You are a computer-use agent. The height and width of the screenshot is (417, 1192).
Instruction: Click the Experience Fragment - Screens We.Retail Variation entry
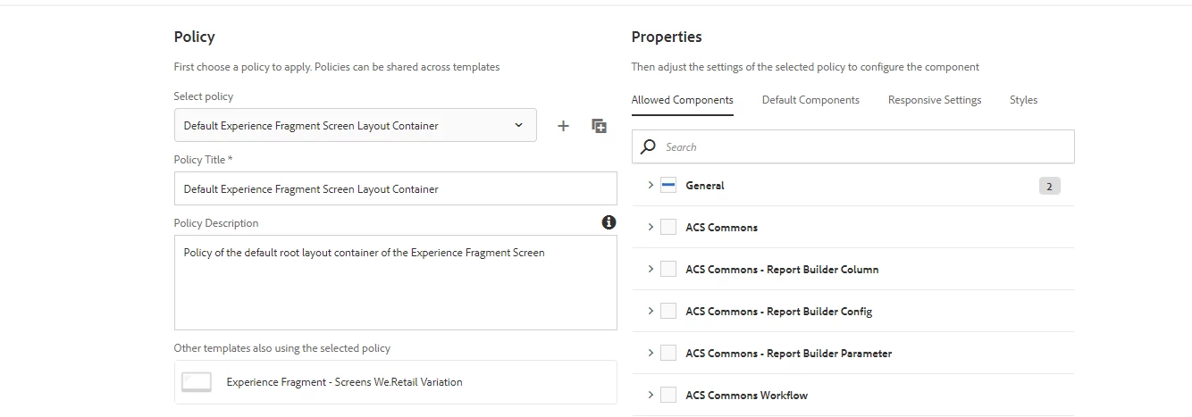[x=344, y=382]
